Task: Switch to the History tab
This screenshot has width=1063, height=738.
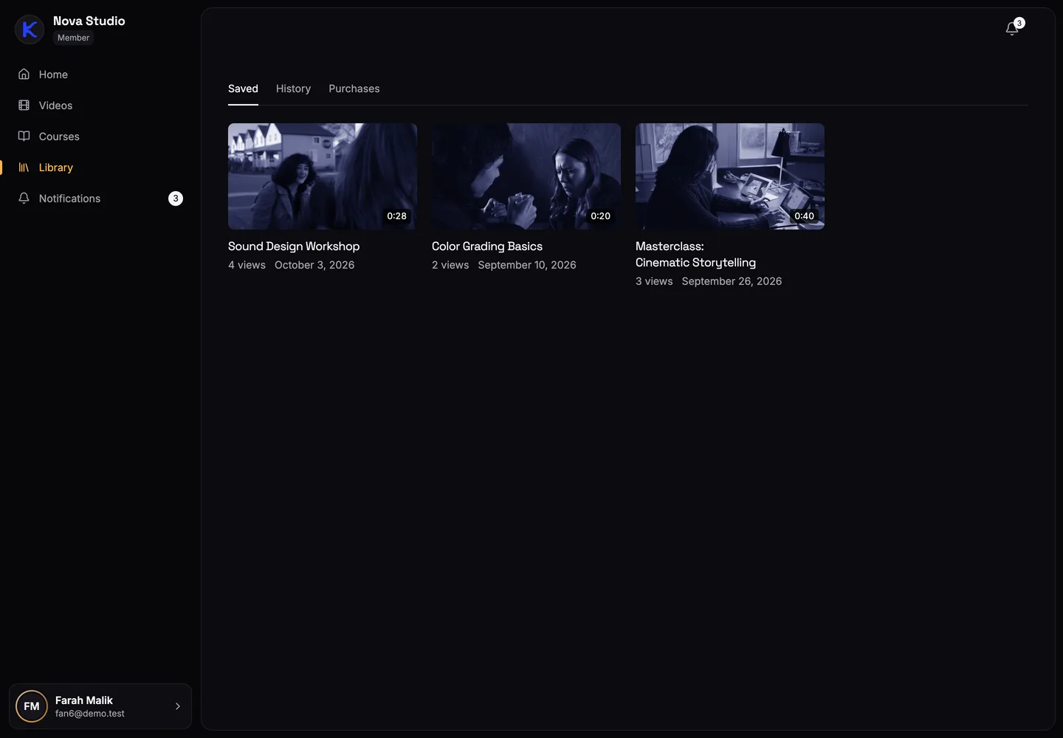Action: coord(293,89)
